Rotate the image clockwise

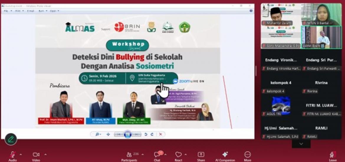pyautogui.click(x=152, y=134)
